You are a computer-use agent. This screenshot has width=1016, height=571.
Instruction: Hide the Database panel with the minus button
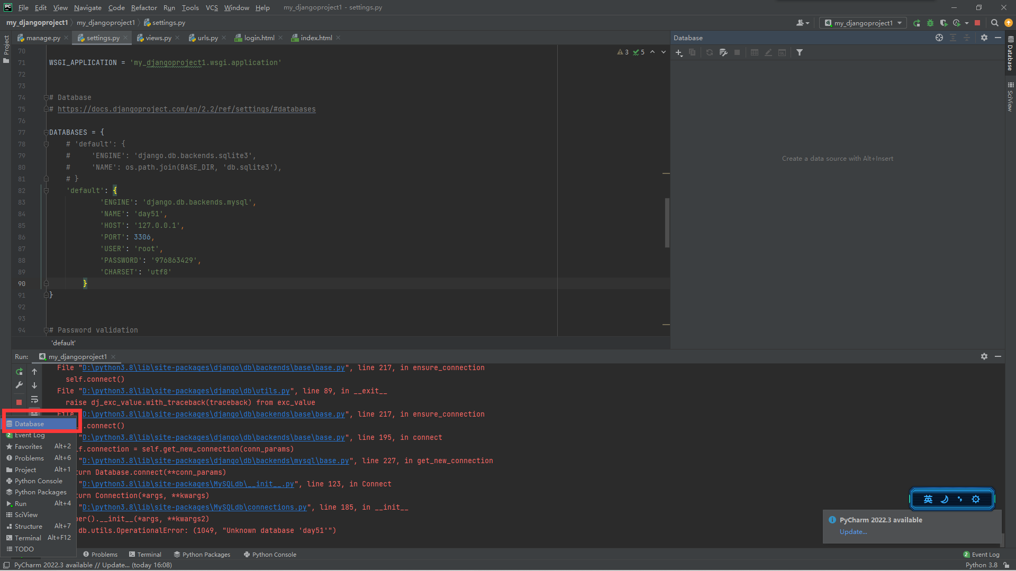point(998,38)
